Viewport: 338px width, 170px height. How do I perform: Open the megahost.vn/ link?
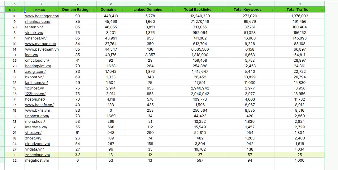pos(37,160)
